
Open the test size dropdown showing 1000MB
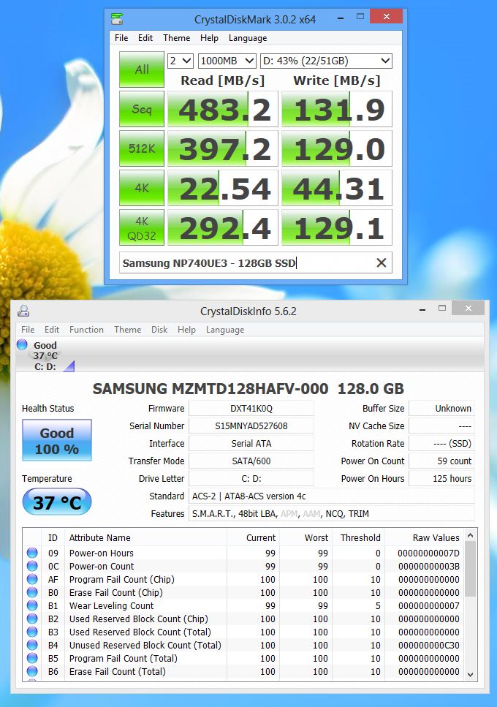pos(227,61)
